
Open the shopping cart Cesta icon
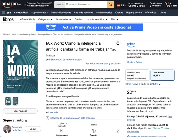(x=171, y=4)
